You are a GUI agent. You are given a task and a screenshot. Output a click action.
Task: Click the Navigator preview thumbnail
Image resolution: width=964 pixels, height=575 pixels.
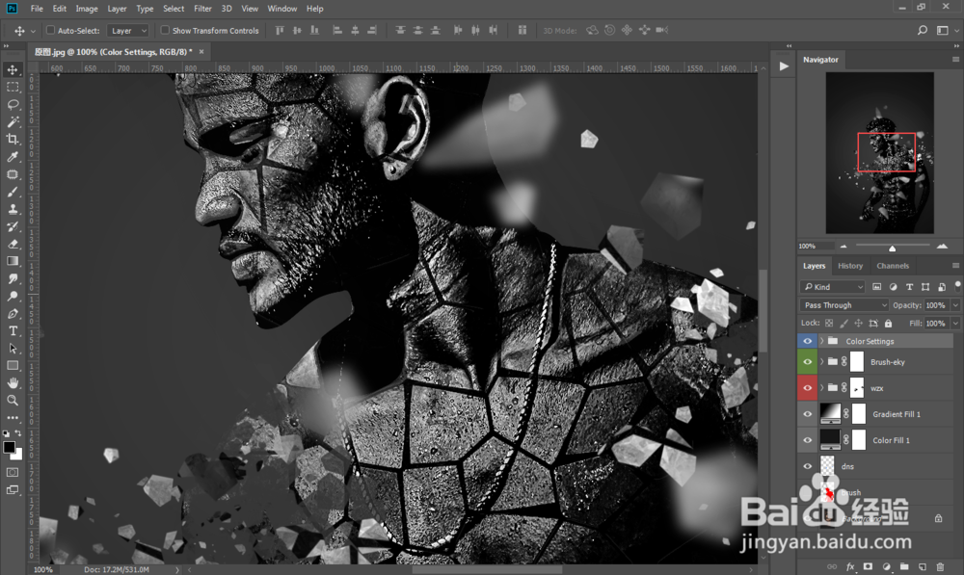[880, 152]
